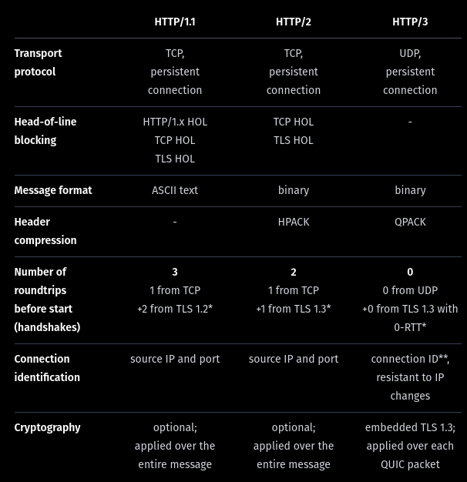Click the Cryptography row label
This screenshot has width=467, height=482.
click(47, 427)
